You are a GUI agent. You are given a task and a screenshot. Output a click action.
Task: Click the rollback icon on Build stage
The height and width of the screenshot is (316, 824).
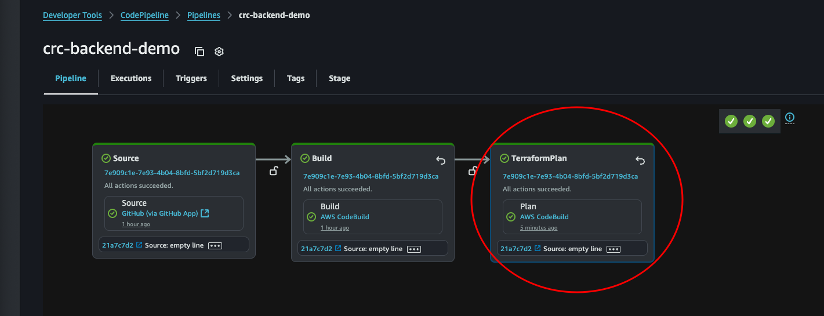(x=441, y=160)
